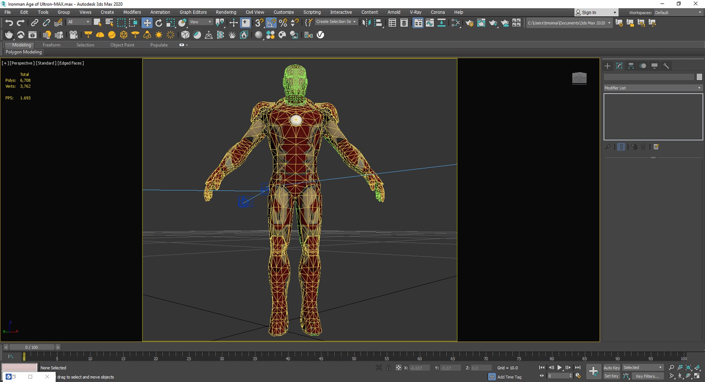Image resolution: width=705 pixels, height=382 pixels.
Task: Click the Set Key button
Action: click(611, 376)
